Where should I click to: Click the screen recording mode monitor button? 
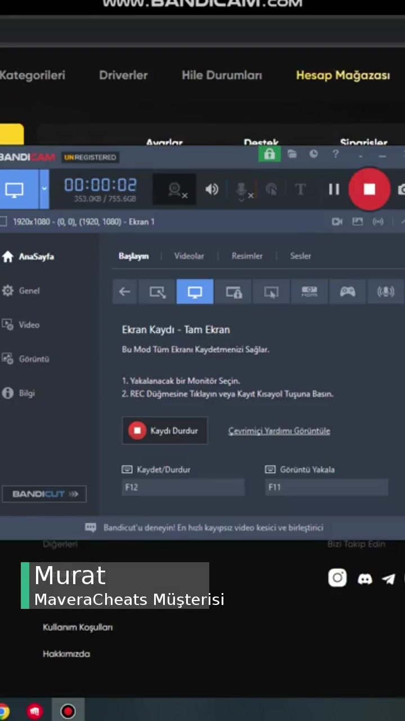pyautogui.click(x=16, y=189)
